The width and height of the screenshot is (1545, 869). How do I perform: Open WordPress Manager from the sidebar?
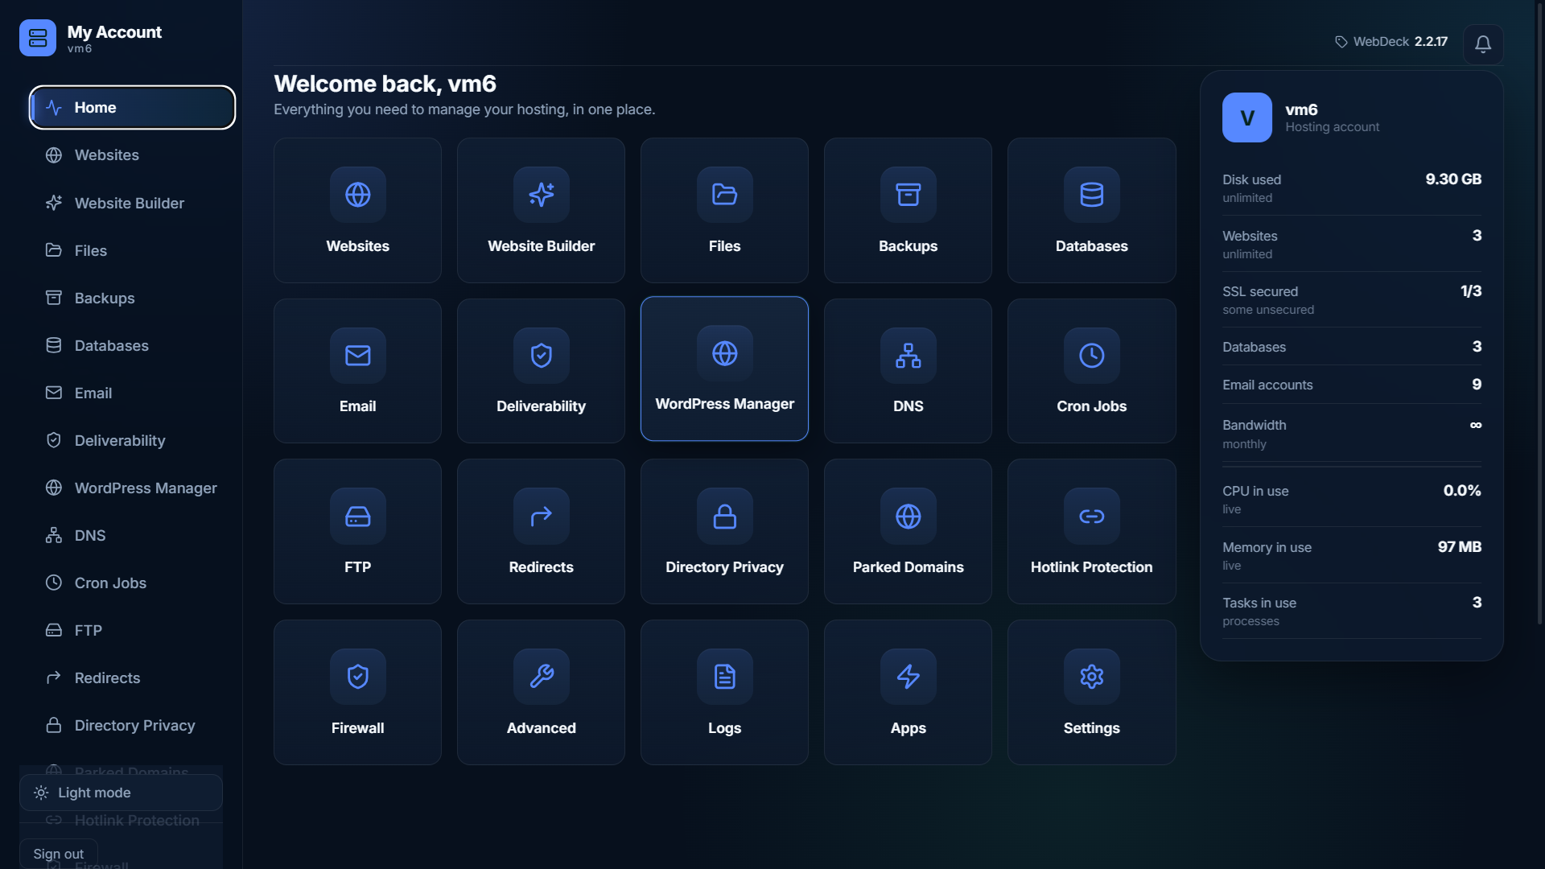point(133,488)
